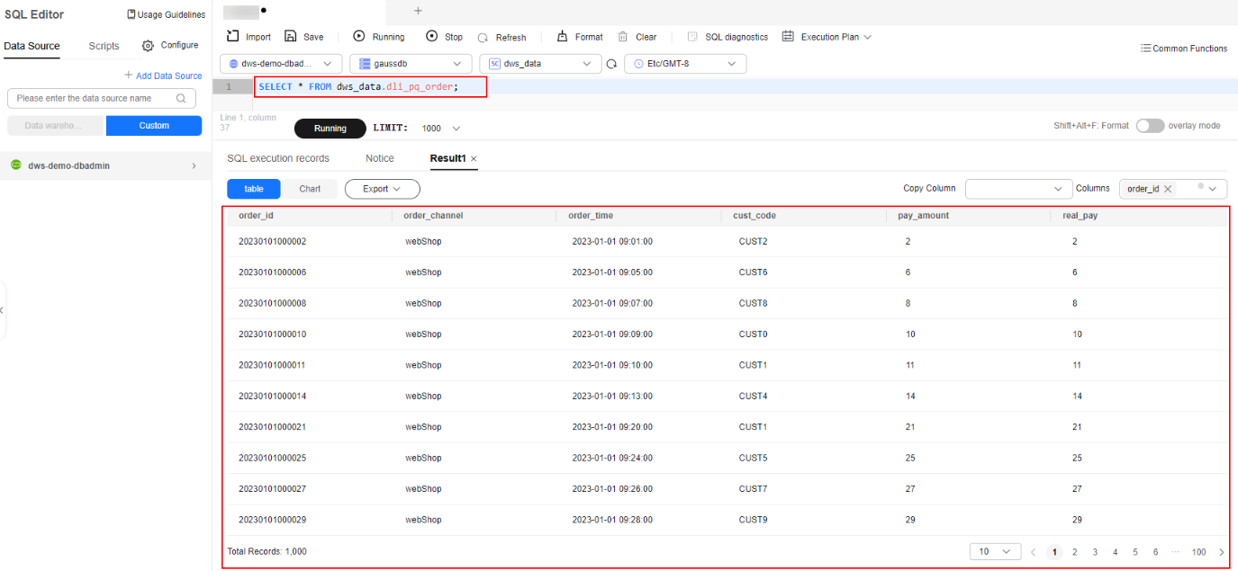This screenshot has height=571, width=1238.
Task: Close the Result1 tab
Action: click(474, 159)
